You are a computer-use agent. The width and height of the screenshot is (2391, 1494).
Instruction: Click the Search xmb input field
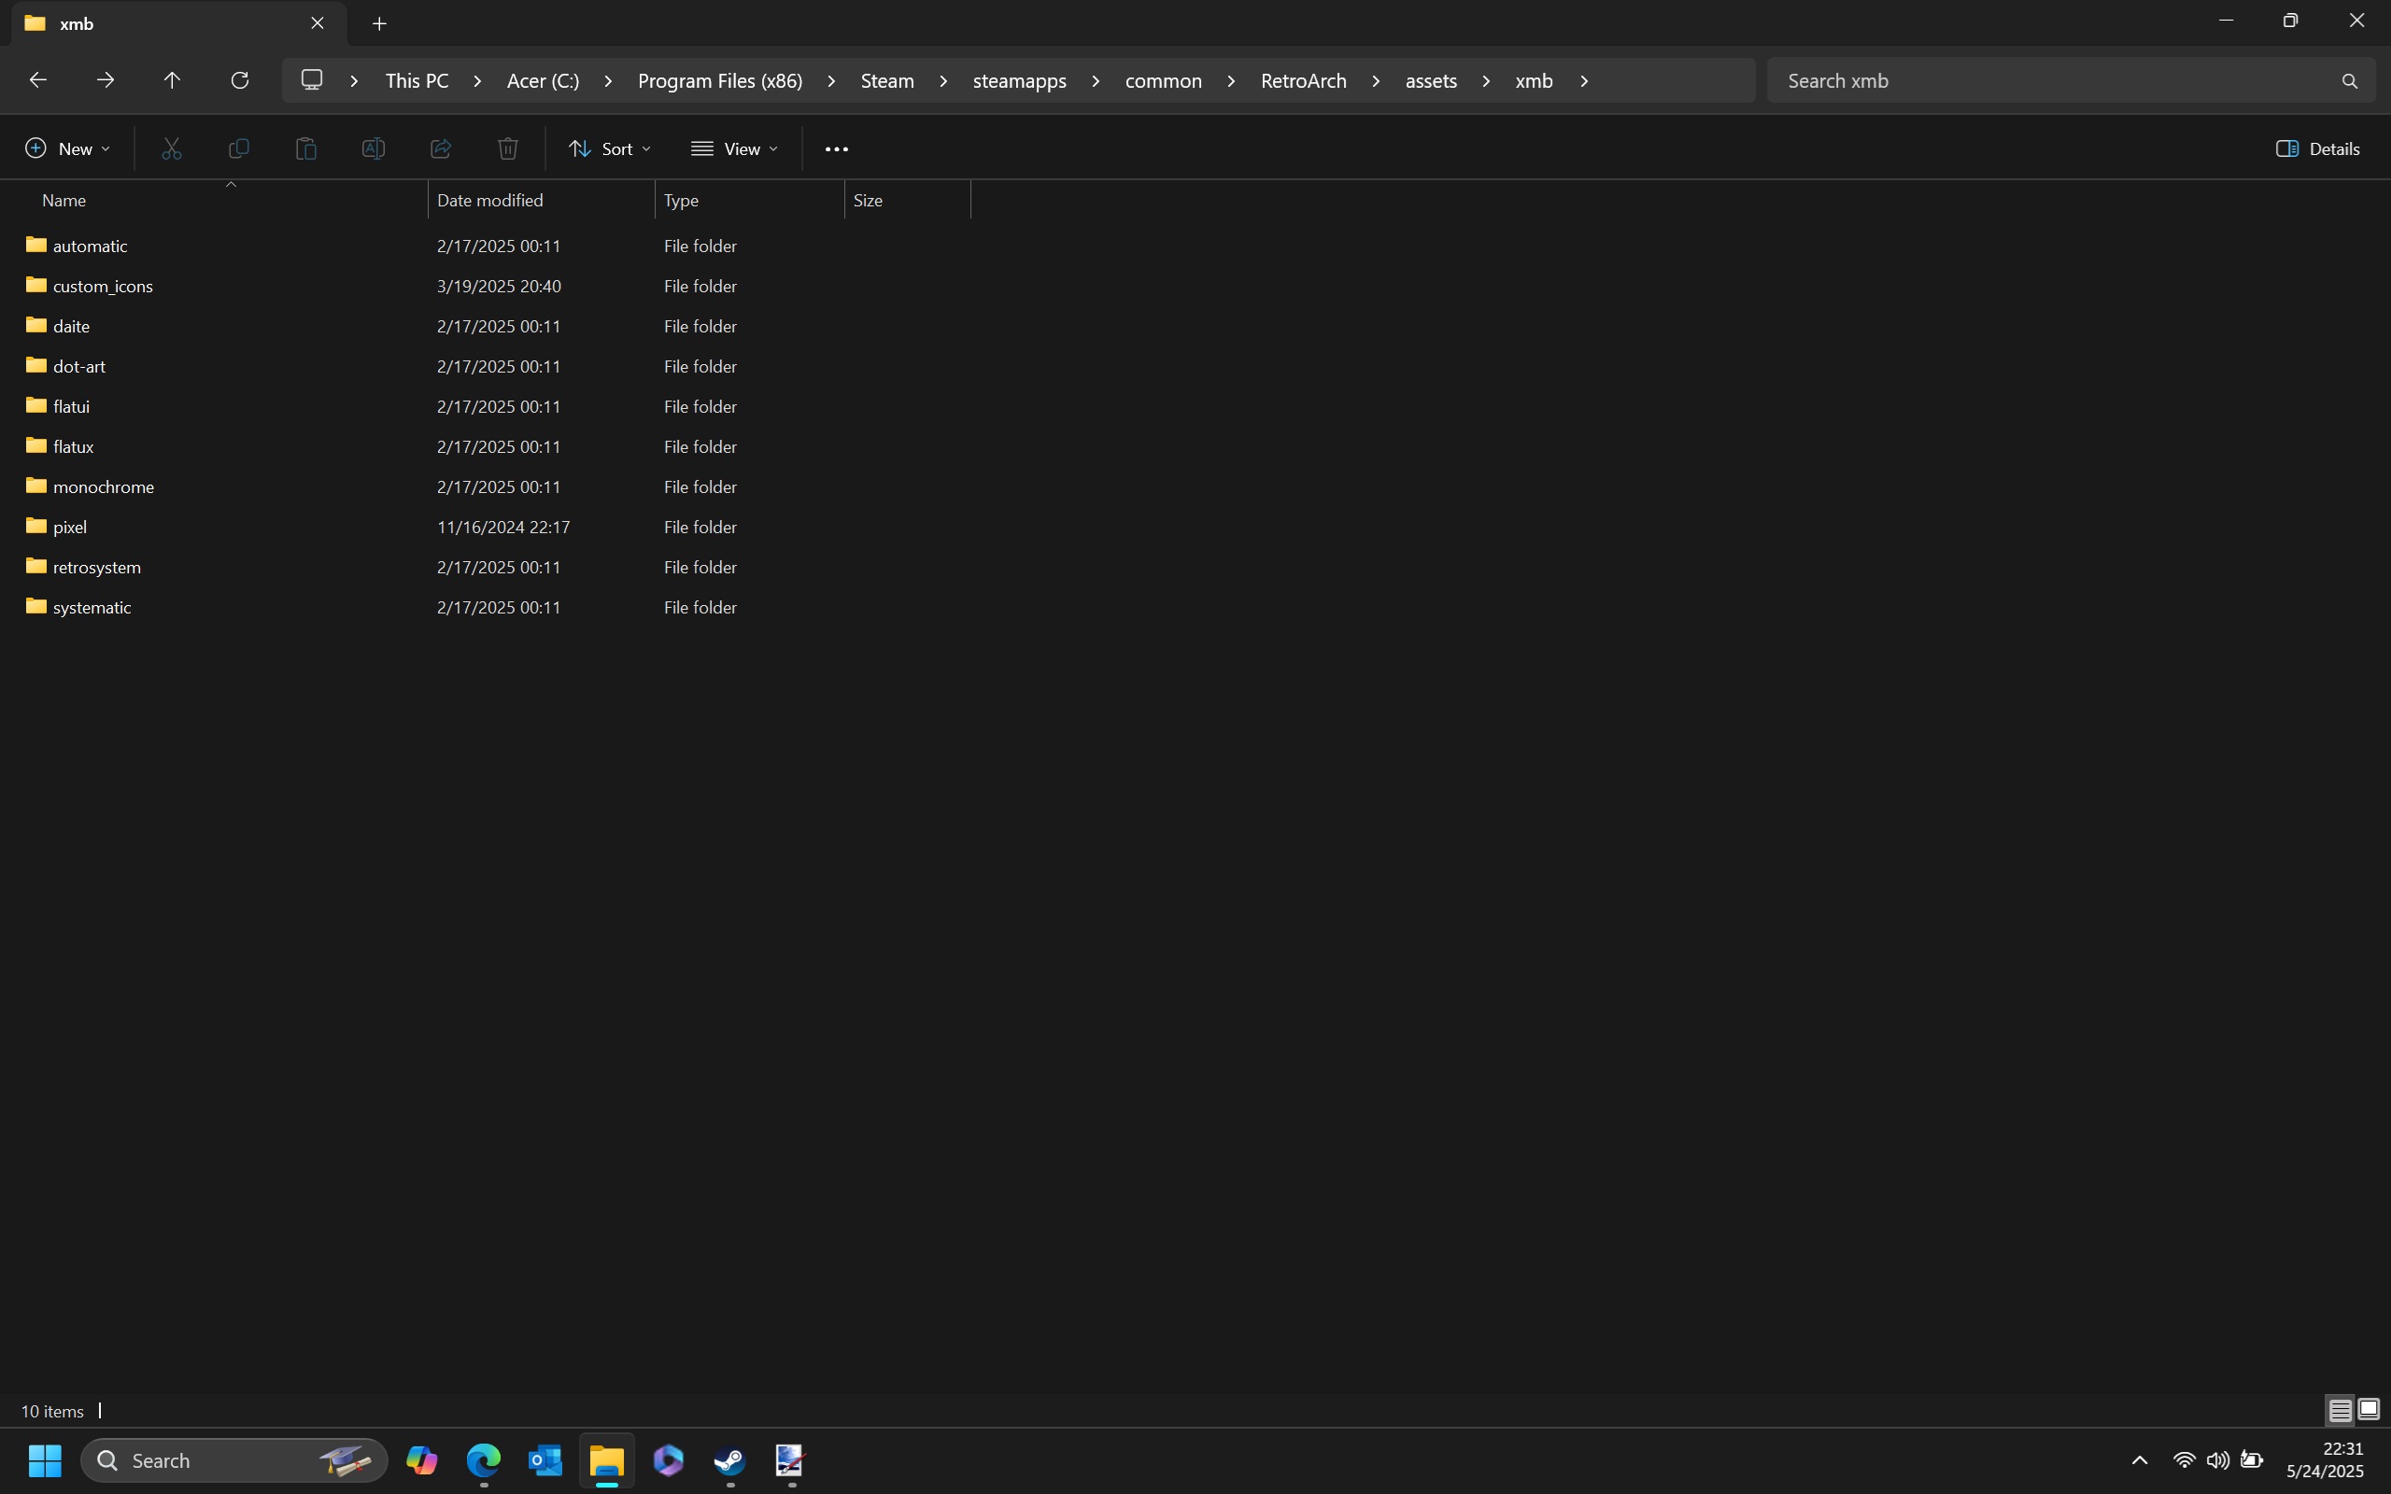coord(2045,81)
